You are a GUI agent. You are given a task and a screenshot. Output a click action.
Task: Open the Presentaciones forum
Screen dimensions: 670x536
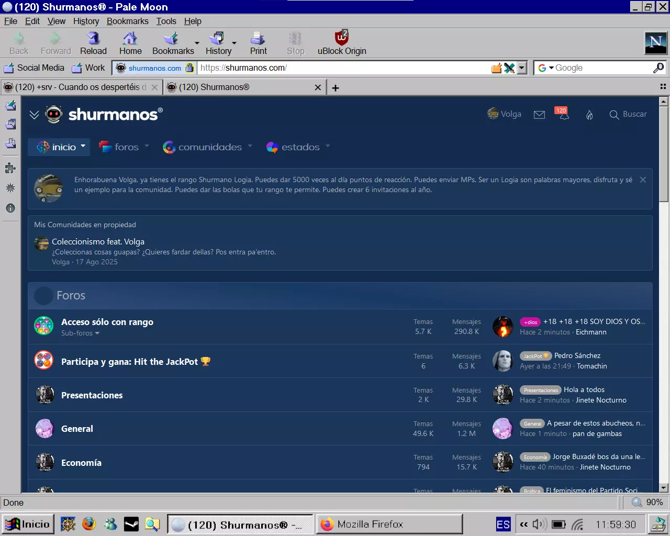tap(92, 395)
